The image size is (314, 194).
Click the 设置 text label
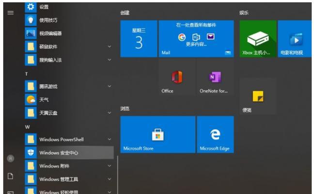[44, 7]
